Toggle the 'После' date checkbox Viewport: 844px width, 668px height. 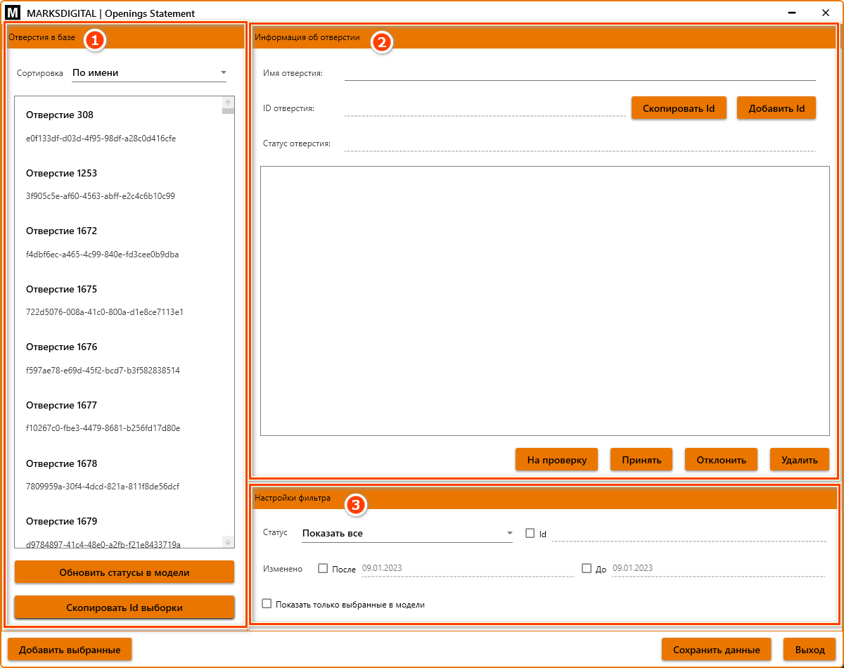pyautogui.click(x=324, y=568)
